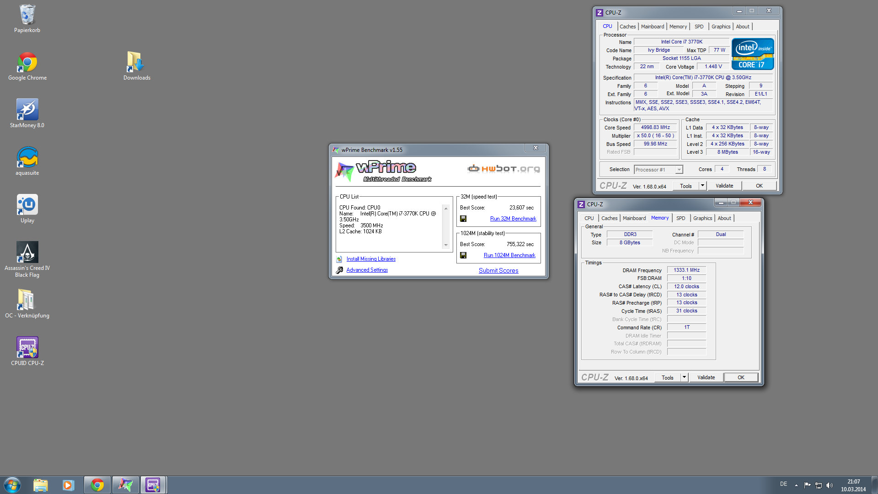Open Submit Scores link in wPrime
The width and height of the screenshot is (878, 494).
click(x=498, y=270)
